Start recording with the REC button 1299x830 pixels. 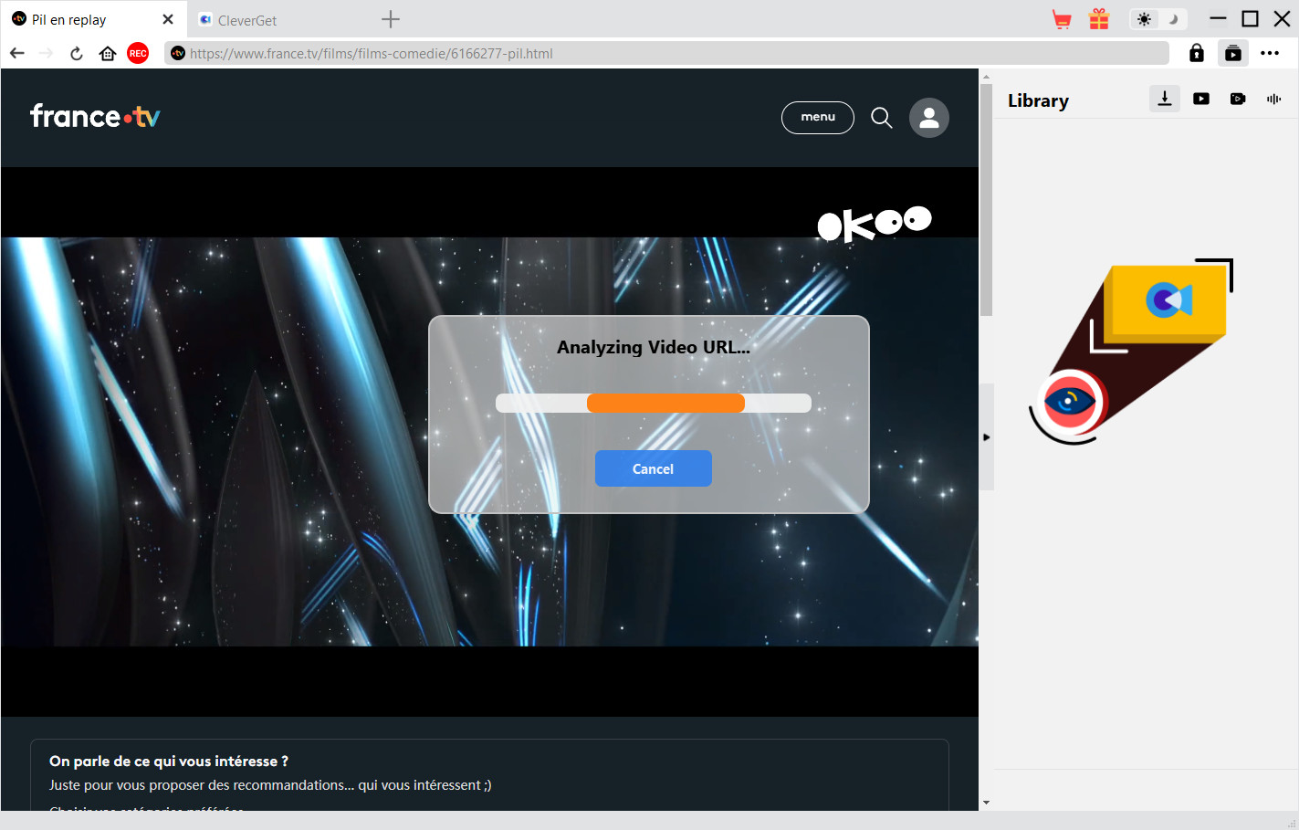click(138, 53)
